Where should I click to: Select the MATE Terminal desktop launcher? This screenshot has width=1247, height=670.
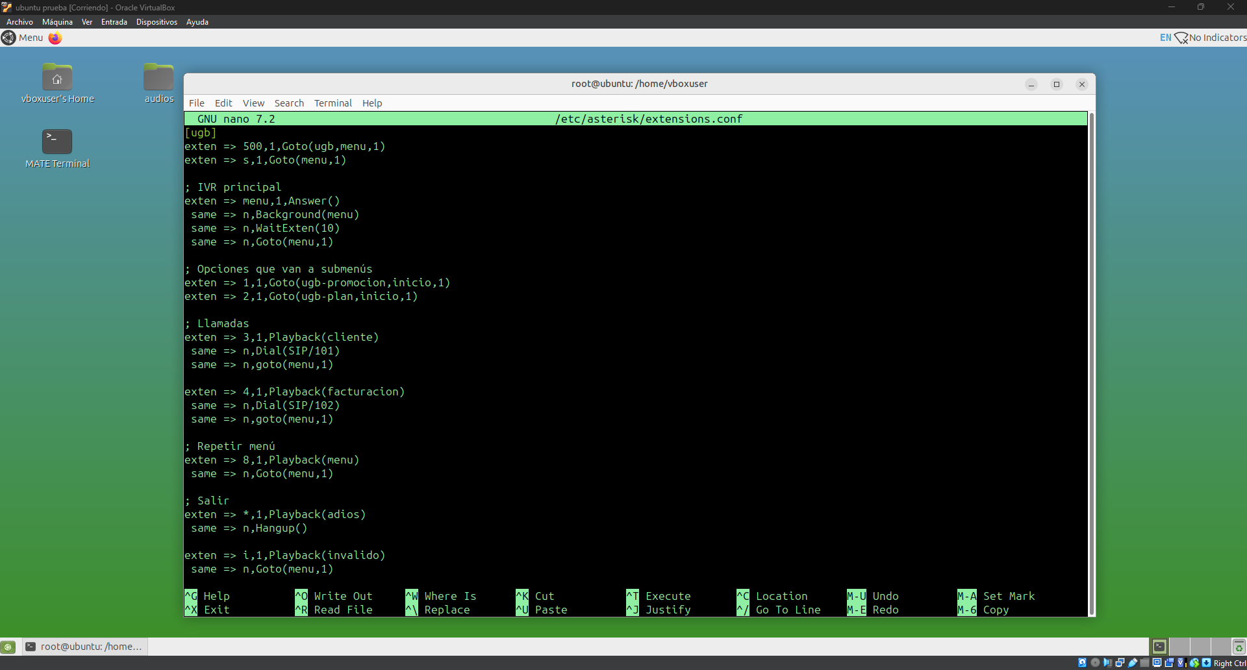tap(57, 149)
